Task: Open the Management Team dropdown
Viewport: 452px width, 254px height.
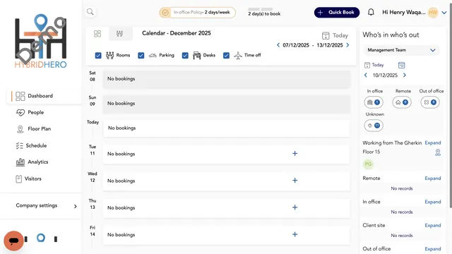Action: [401, 50]
